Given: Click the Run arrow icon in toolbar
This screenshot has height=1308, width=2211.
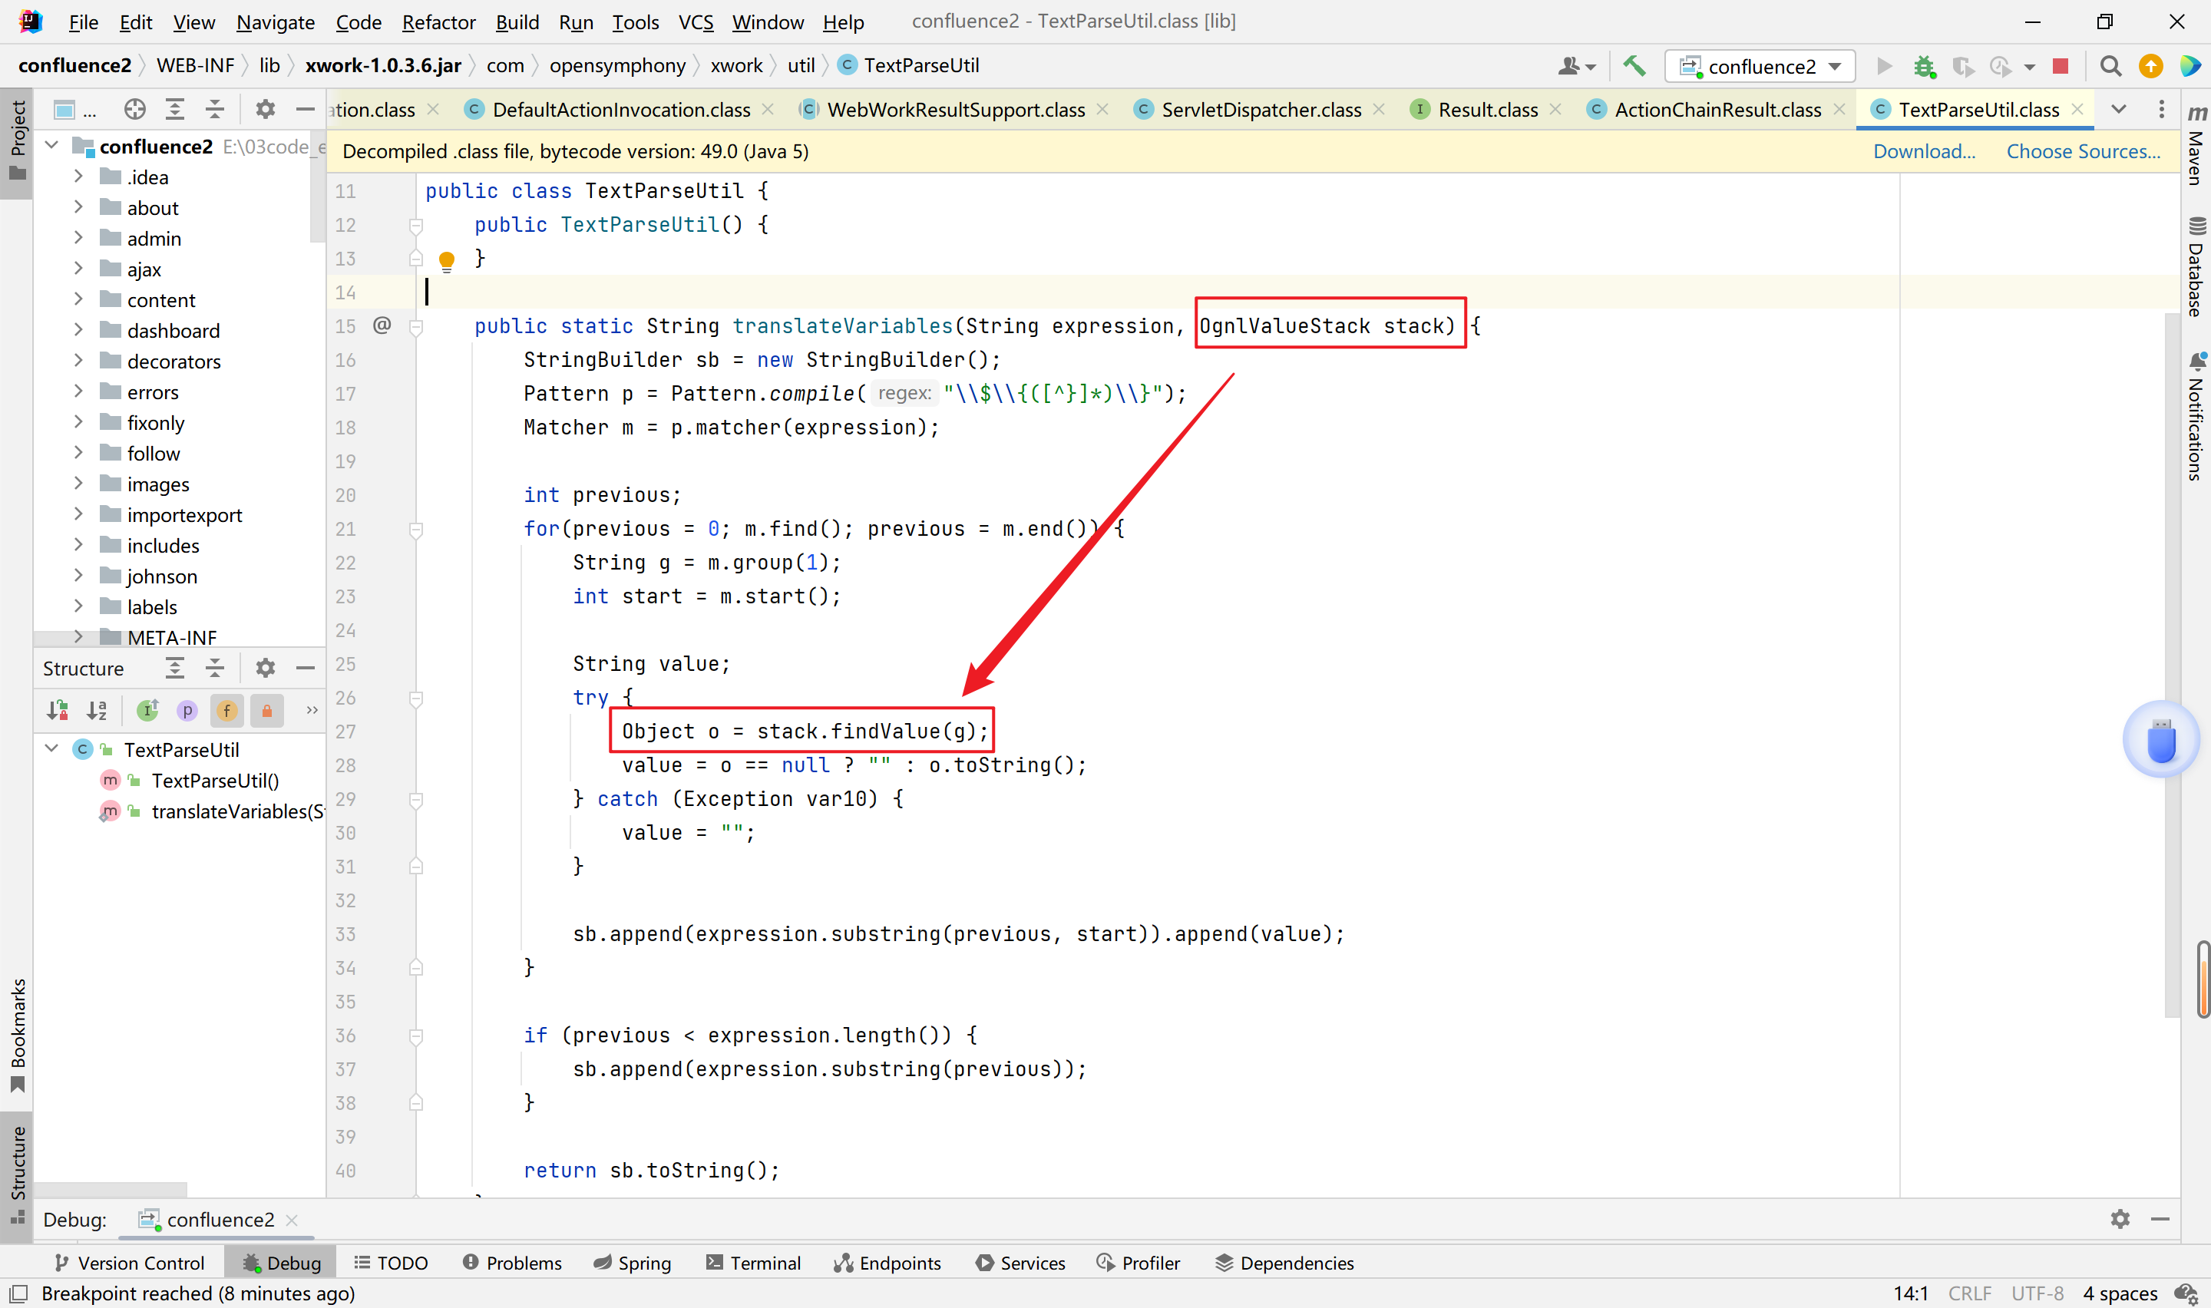Looking at the screenshot, I should 1885,66.
